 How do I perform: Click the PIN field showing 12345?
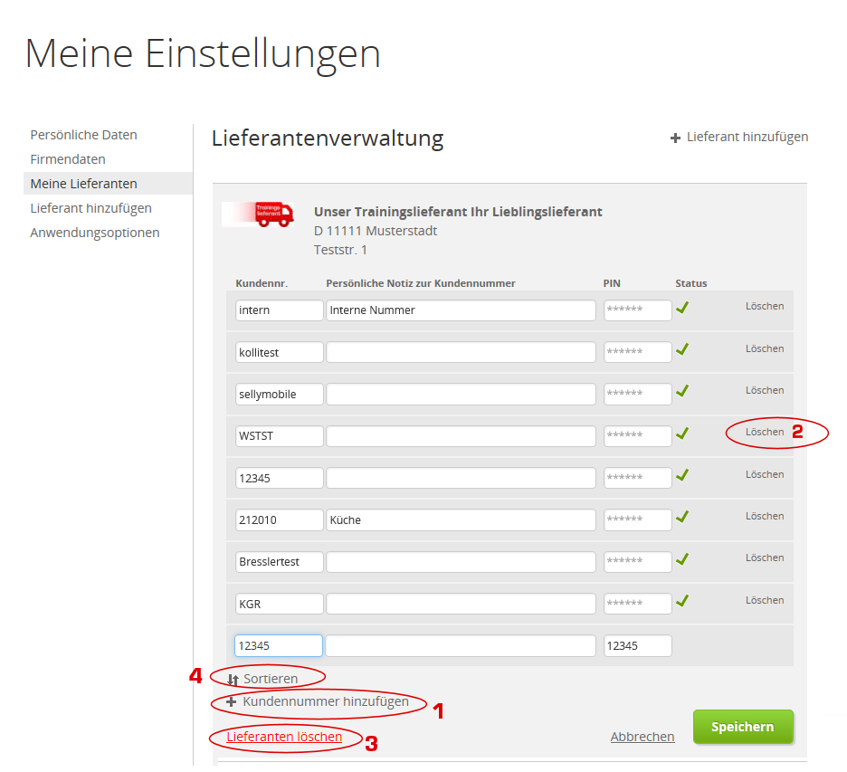pyautogui.click(x=637, y=646)
